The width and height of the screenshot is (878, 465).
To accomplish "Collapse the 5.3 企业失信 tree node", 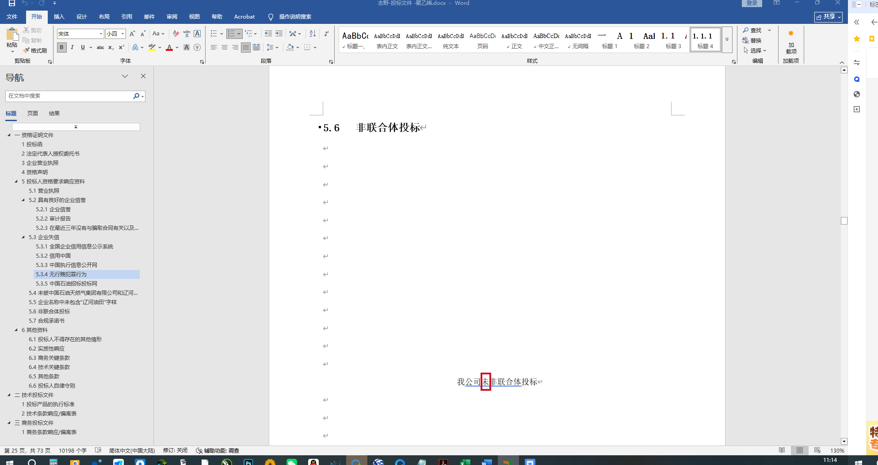I will [23, 237].
